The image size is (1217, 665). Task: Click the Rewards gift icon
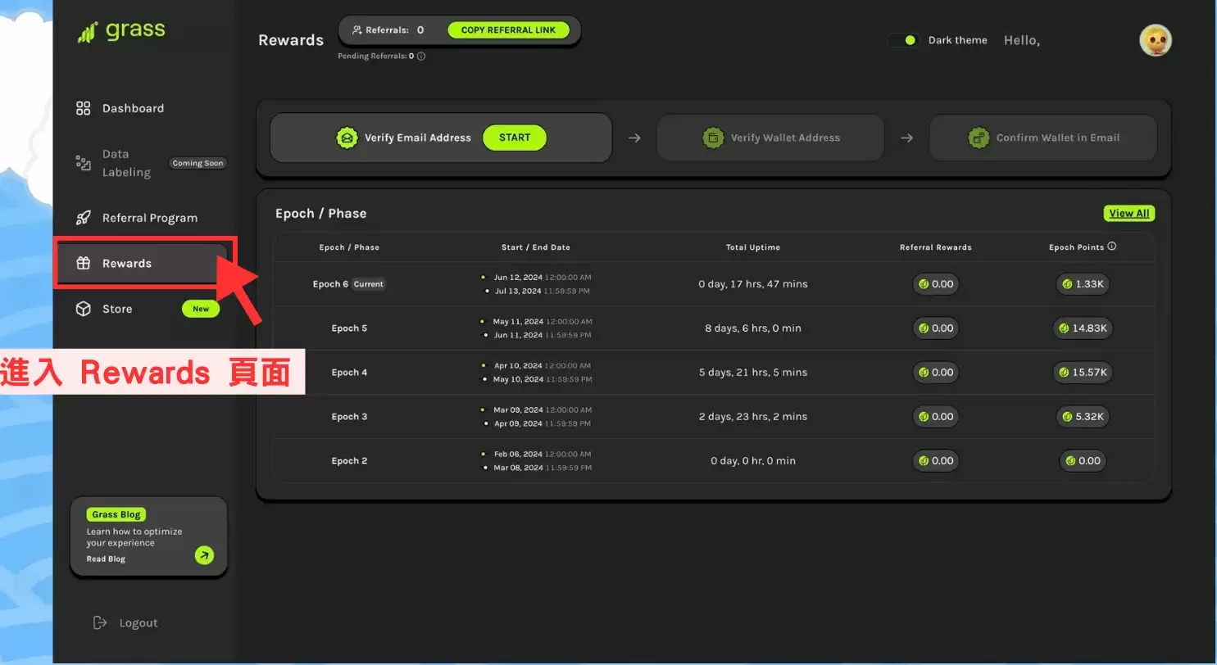point(83,264)
